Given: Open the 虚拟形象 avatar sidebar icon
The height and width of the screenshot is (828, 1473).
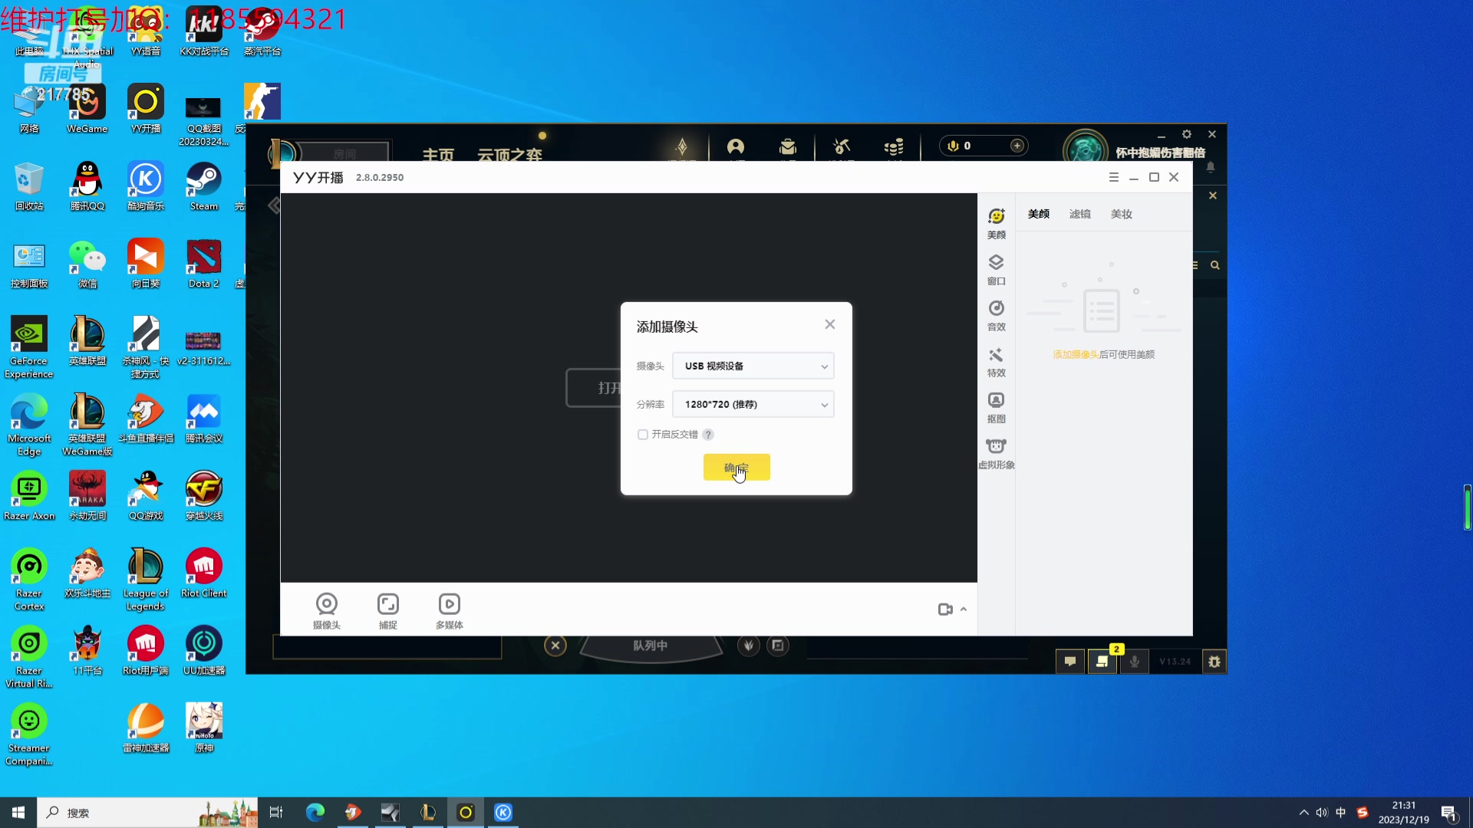Looking at the screenshot, I should [996, 453].
